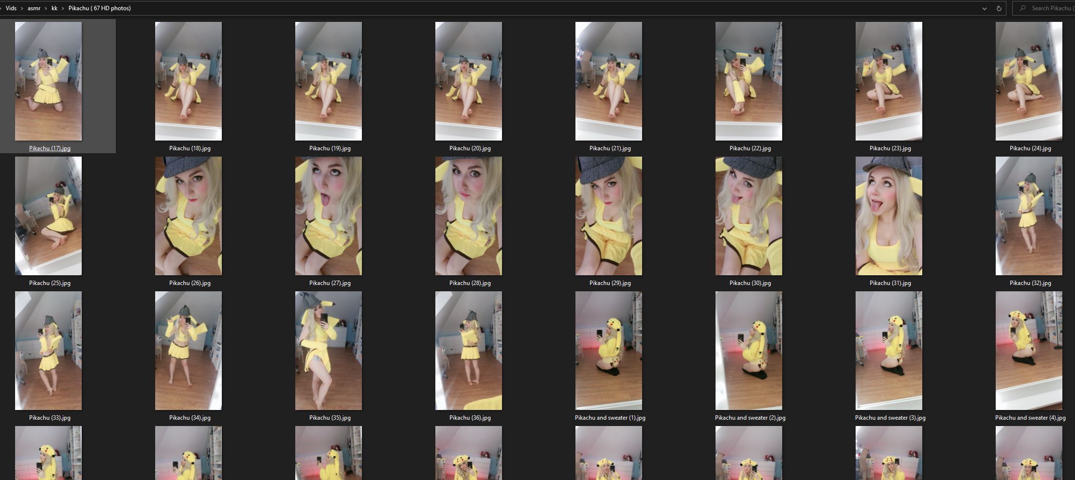
Task: Select the Pikachu (32).jpg thumbnail
Action: click(x=1029, y=216)
